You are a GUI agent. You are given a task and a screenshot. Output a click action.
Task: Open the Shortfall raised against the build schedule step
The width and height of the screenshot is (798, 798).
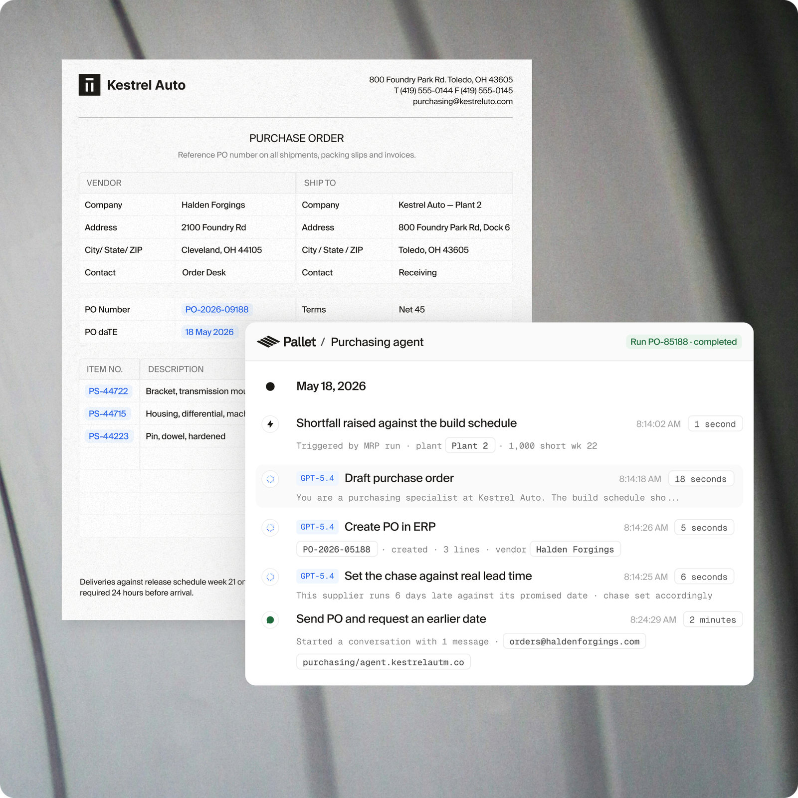[x=406, y=423]
